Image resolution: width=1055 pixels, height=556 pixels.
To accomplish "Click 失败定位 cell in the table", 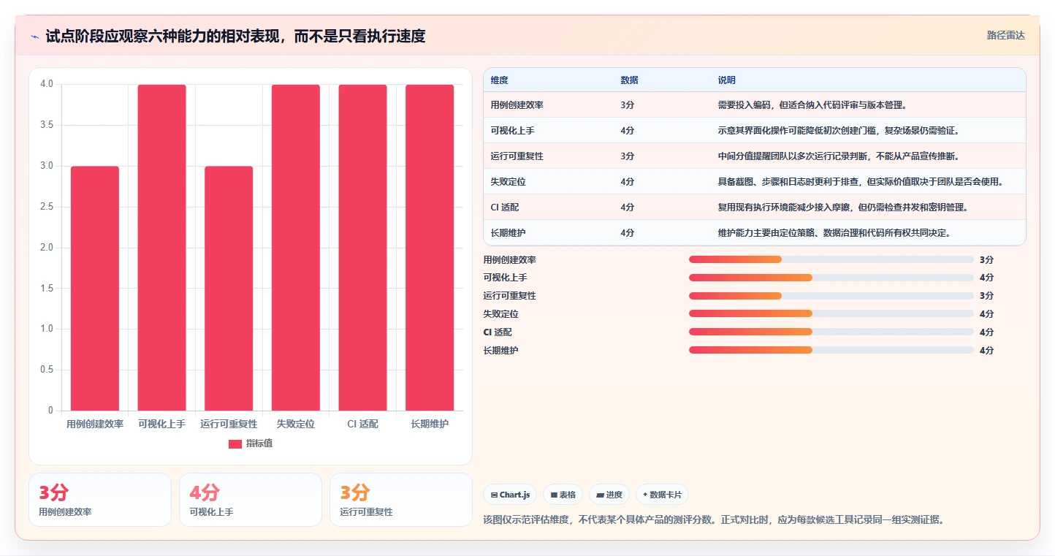I will coord(509,182).
